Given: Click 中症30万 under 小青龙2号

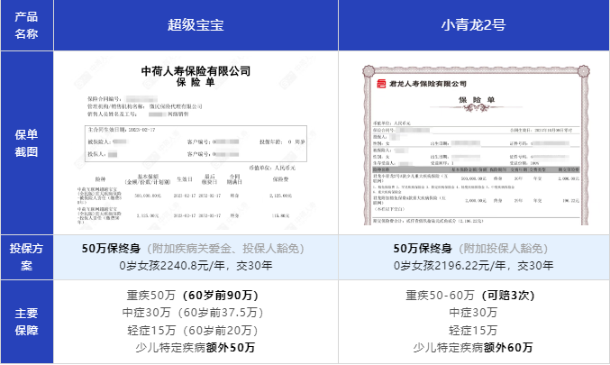Looking at the screenshot, I should (473, 313).
